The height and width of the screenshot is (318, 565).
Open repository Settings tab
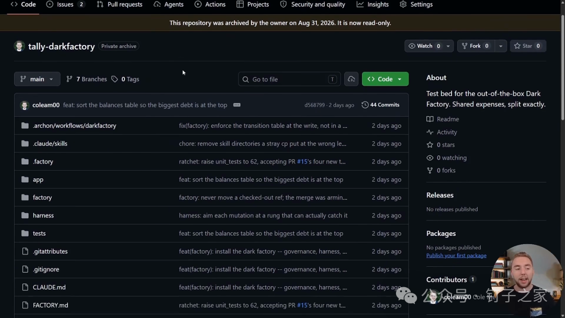(x=416, y=4)
